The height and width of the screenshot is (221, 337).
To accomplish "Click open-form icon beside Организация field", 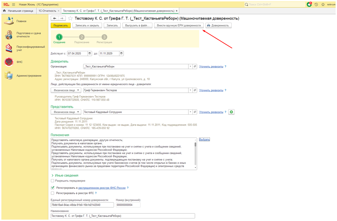I will (x=195, y=67).
